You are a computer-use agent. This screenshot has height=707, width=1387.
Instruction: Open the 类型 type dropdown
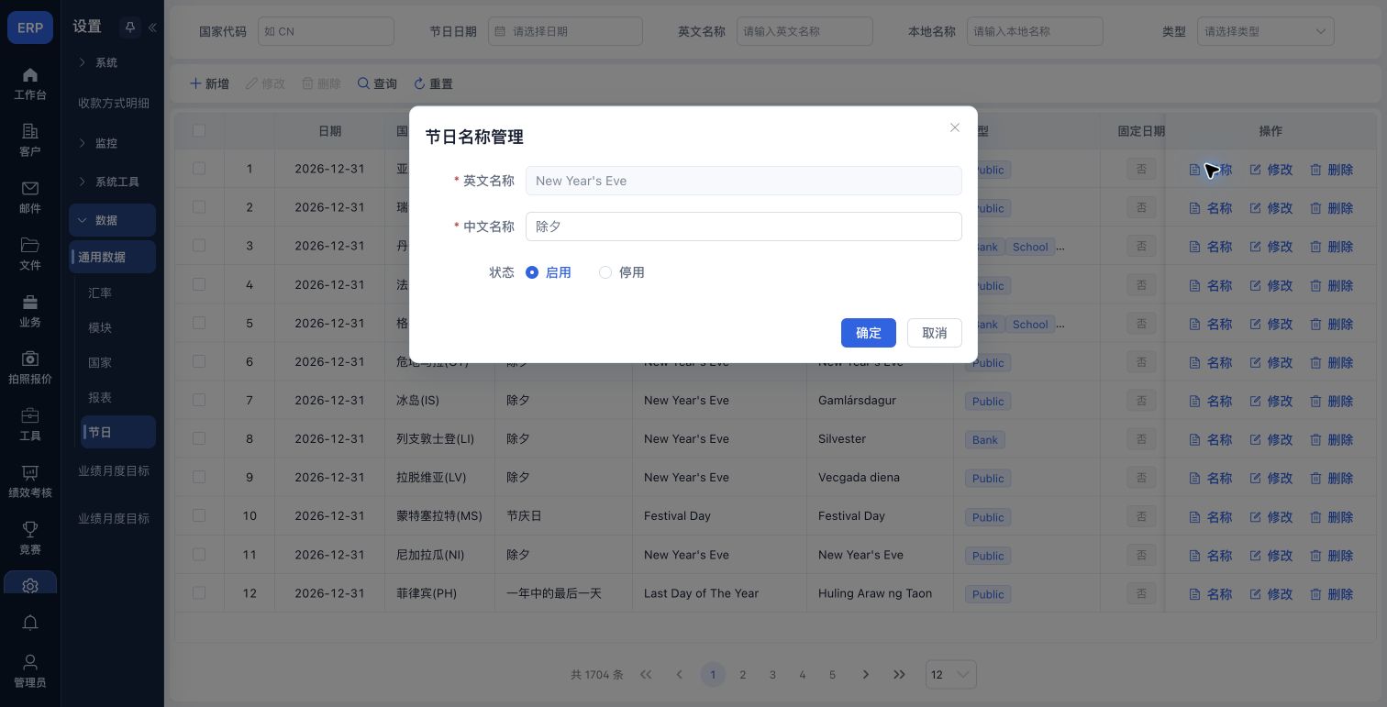click(1265, 31)
